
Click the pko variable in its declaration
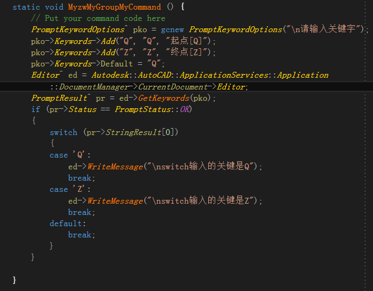pos(140,30)
